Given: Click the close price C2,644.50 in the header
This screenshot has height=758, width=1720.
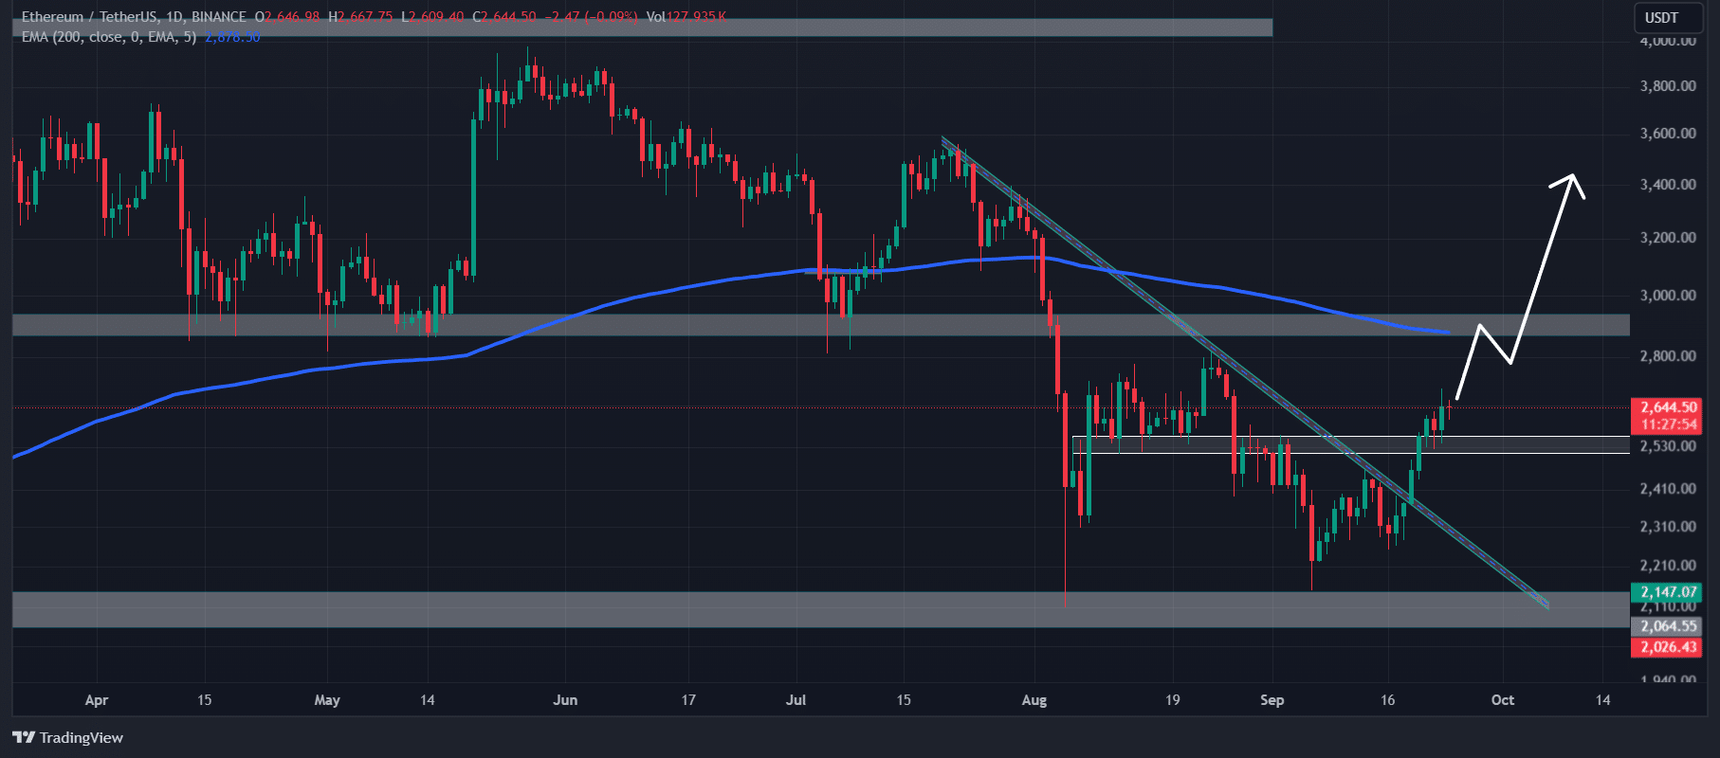Looking at the screenshot, I should click(504, 17).
